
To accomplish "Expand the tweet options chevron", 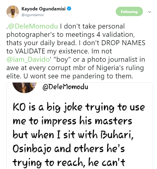I will pos(149,12).
